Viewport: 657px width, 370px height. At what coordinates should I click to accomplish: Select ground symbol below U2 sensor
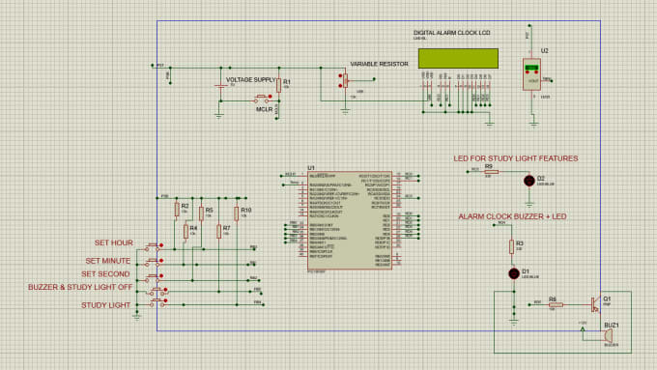click(x=533, y=124)
